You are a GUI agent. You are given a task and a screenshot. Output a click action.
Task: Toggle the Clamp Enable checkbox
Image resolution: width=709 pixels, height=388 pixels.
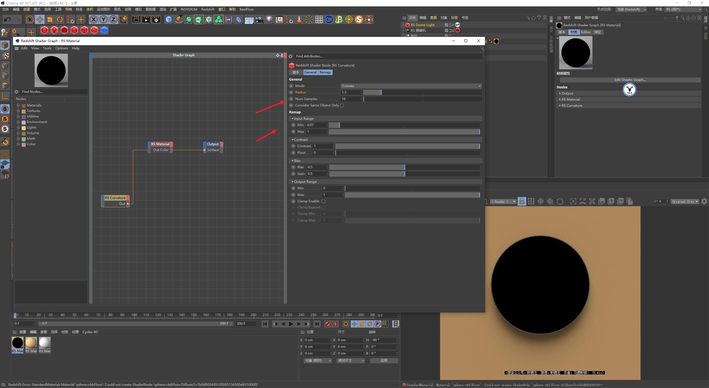click(x=323, y=201)
